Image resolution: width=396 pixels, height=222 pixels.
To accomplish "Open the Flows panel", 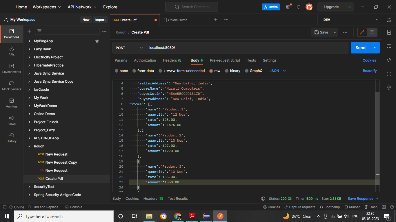I will pos(12,121).
